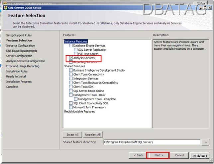Click Error and Usage Reporting step

[x=23, y=66]
